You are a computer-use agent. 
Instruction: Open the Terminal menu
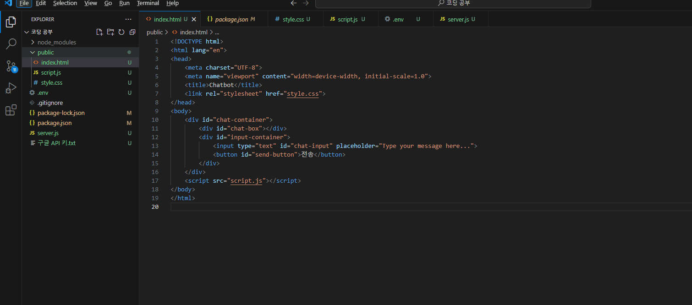pyautogui.click(x=148, y=3)
